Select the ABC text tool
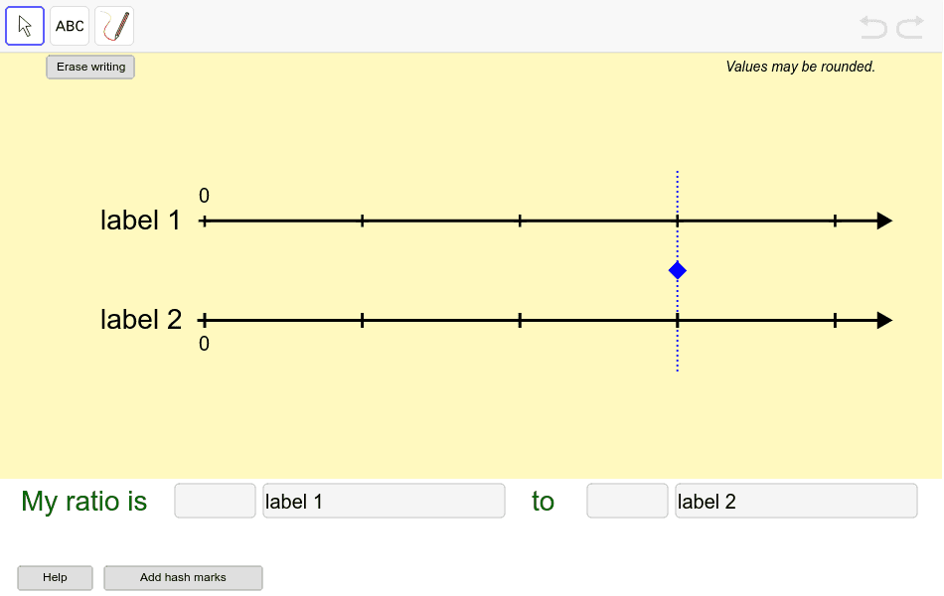This screenshot has height=596, width=944. pyautogui.click(x=70, y=26)
